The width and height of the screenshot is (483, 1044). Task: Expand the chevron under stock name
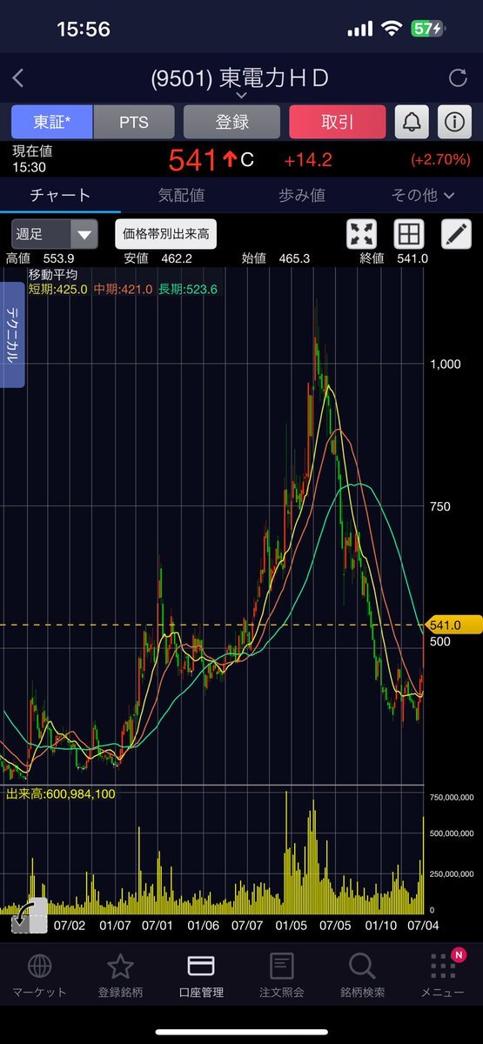coord(241,95)
